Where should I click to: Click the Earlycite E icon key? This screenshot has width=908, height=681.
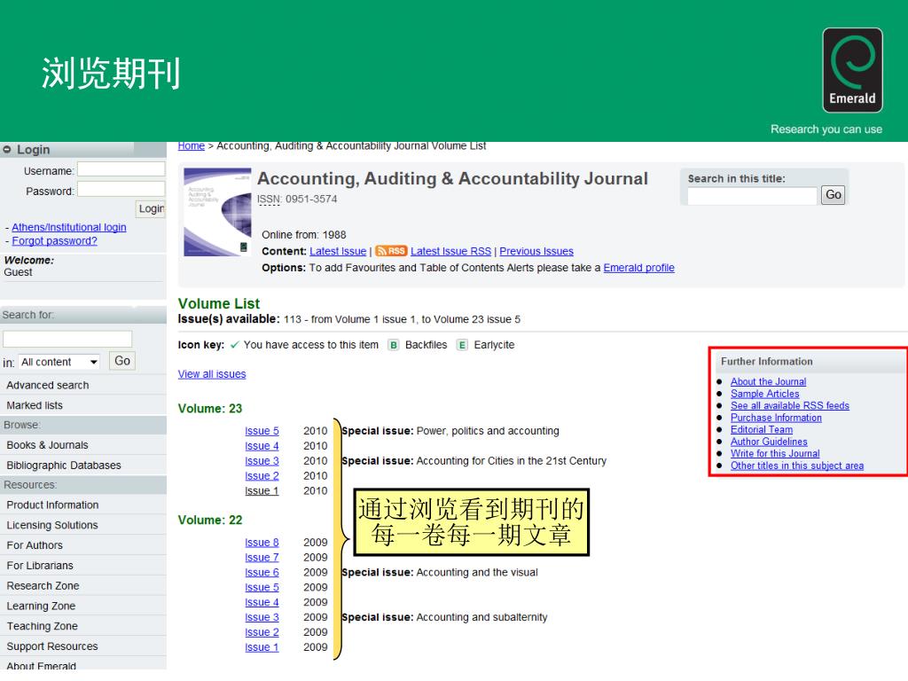point(461,345)
